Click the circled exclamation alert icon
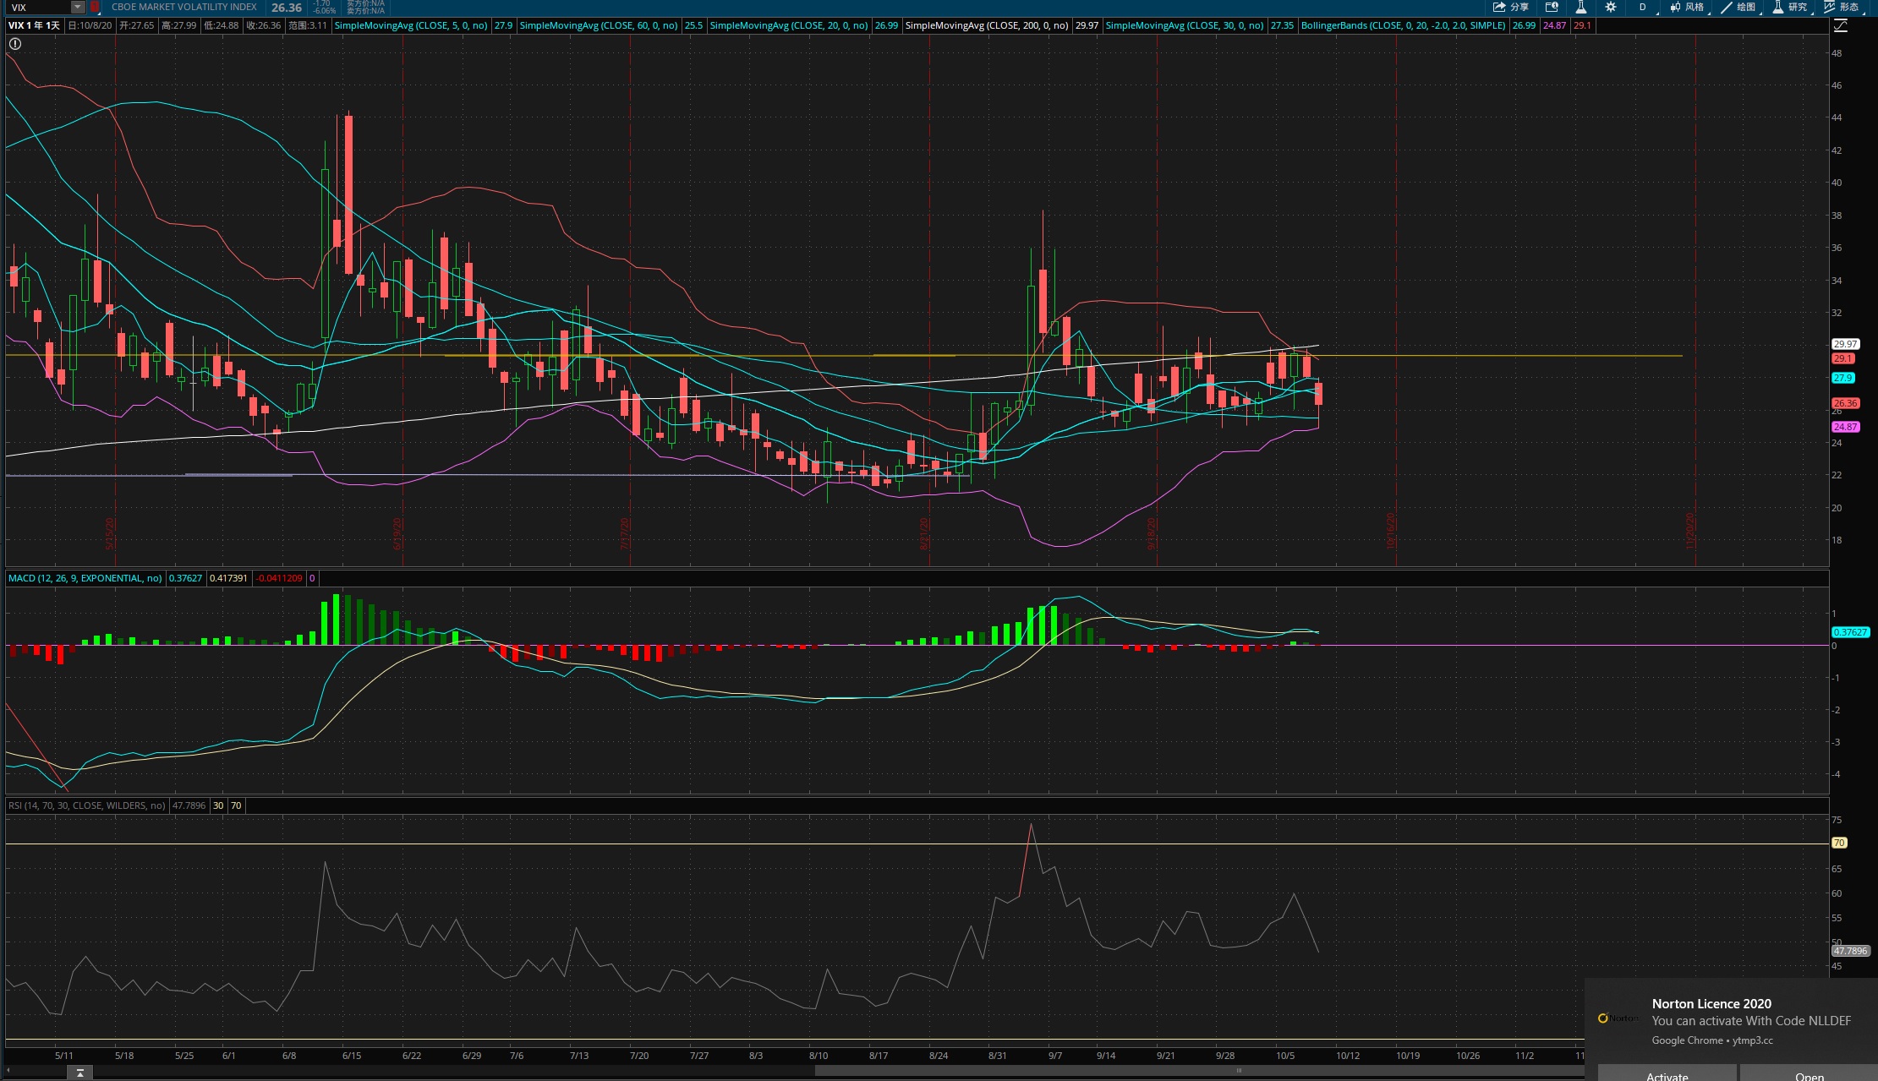This screenshot has height=1081, width=1878. point(15,43)
